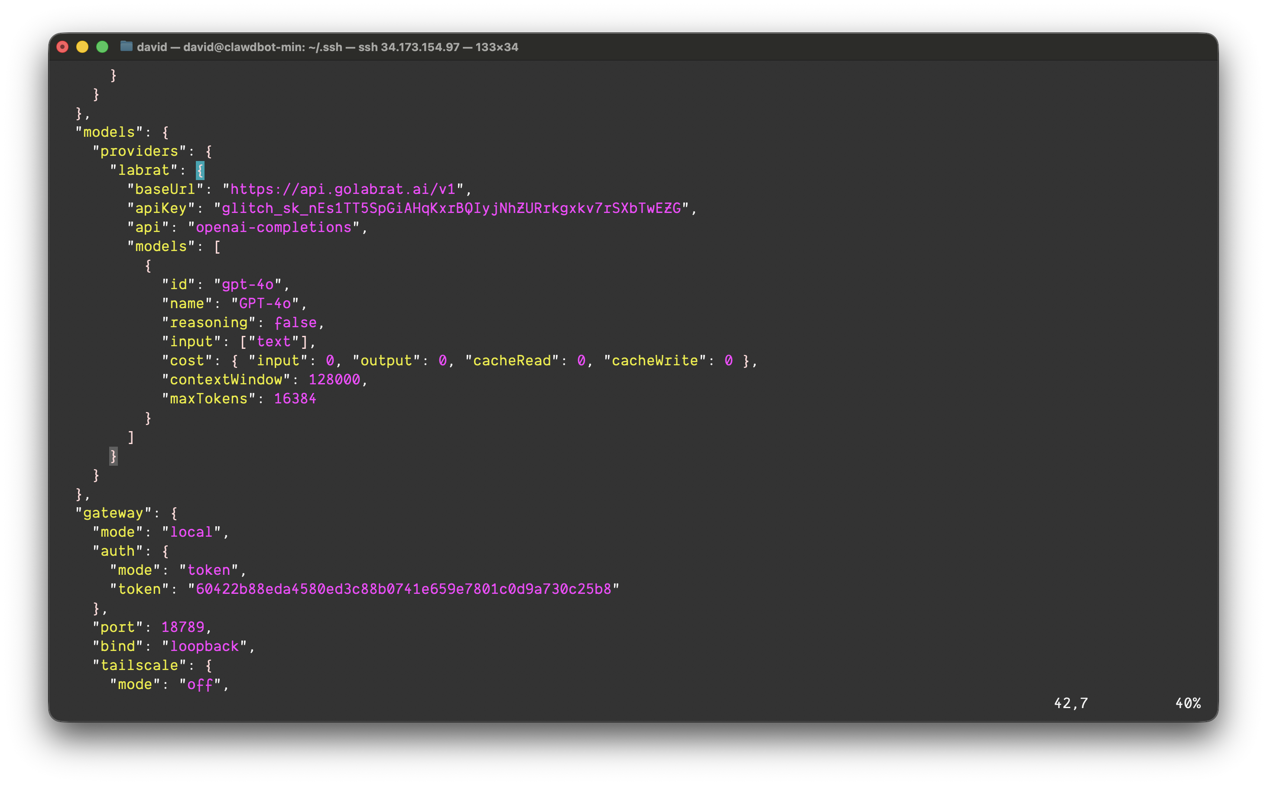Click the highlighted closing brace below the models array
The height and width of the screenshot is (786, 1267).
coord(114,456)
